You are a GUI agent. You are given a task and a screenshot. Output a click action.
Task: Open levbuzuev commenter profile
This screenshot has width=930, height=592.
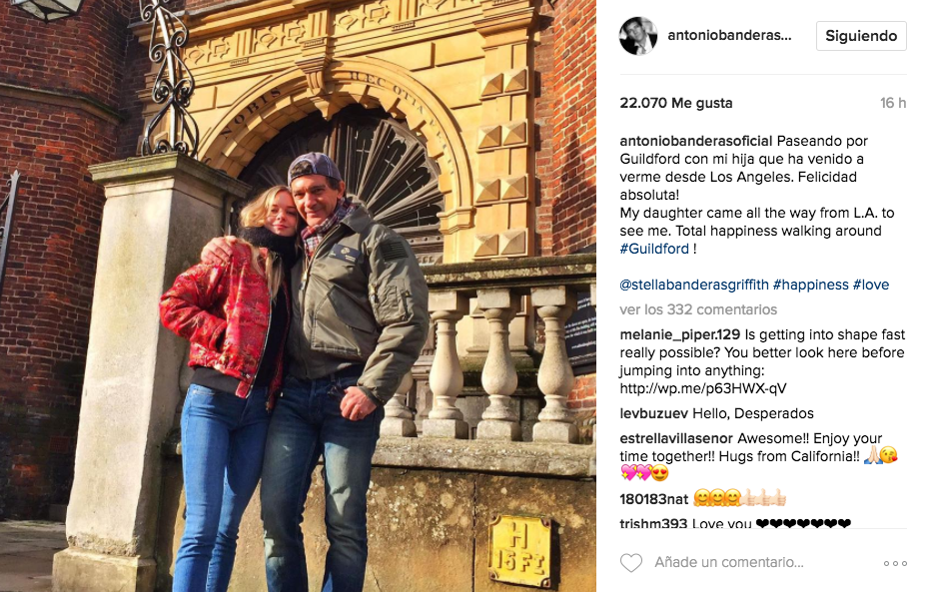pos(653,413)
